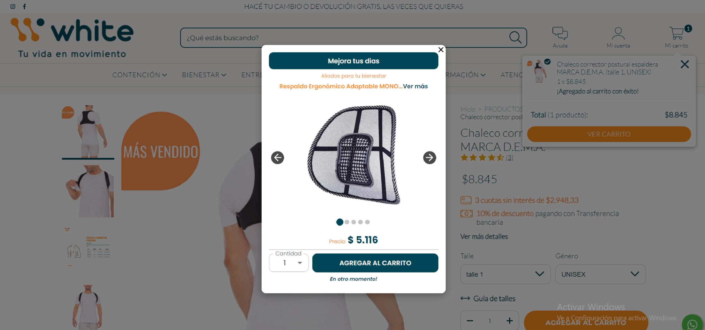Go to next product with right arrow
The height and width of the screenshot is (330, 705).
(429, 158)
